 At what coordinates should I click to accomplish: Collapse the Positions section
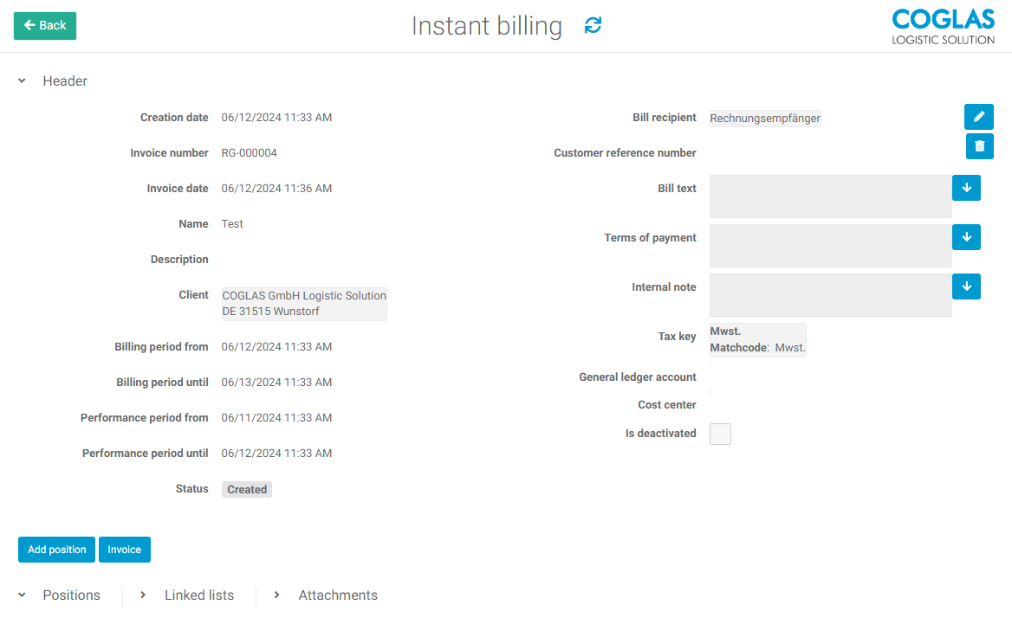click(x=23, y=595)
